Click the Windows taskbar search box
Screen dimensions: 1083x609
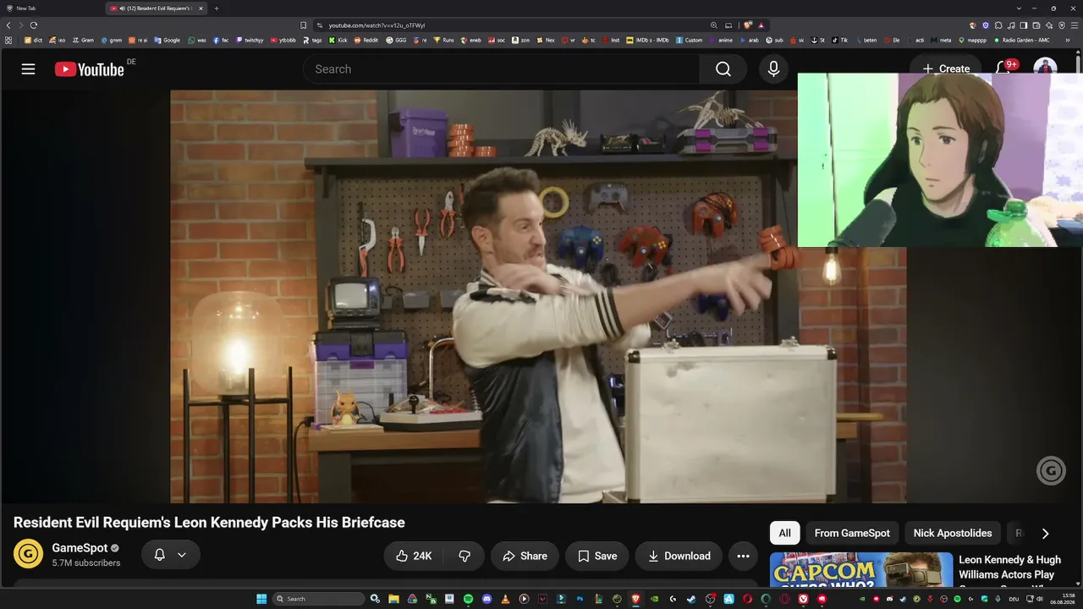(318, 599)
